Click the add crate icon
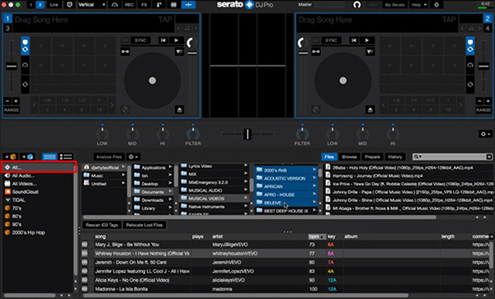 click(11, 157)
